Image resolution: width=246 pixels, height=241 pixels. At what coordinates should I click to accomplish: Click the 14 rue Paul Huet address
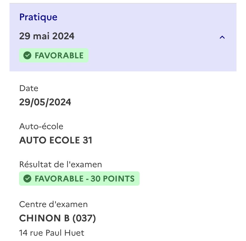pyautogui.click(x=52, y=233)
